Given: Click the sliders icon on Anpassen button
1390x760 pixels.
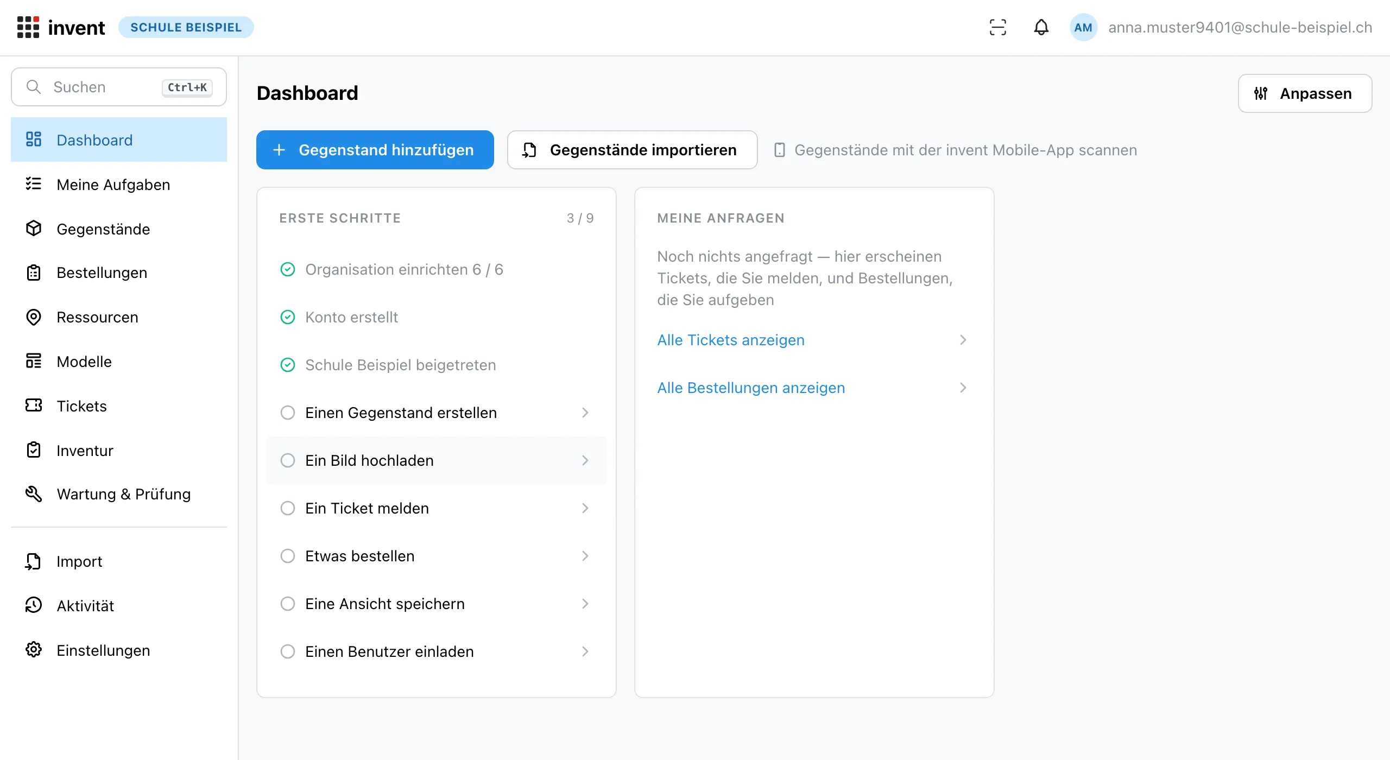Looking at the screenshot, I should click(1261, 93).
